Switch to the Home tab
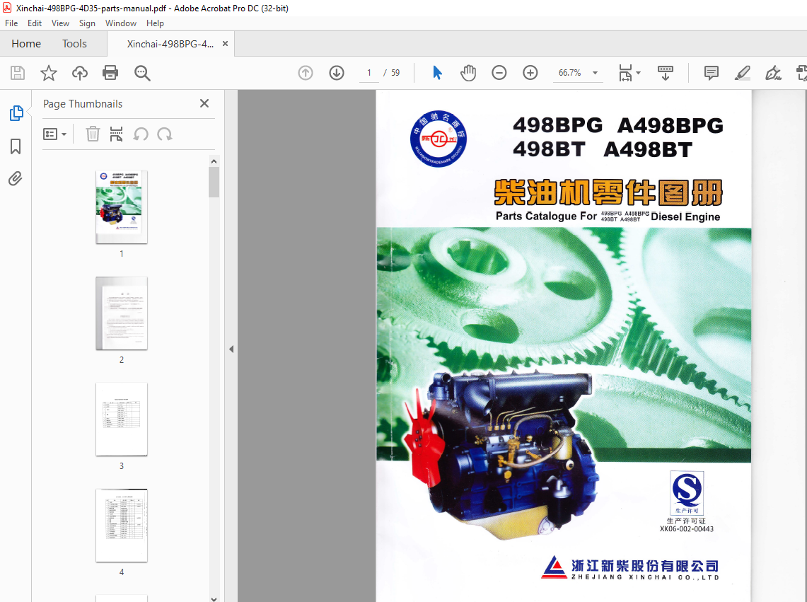This screenshot has height=602, width=807. coord(26,44)
